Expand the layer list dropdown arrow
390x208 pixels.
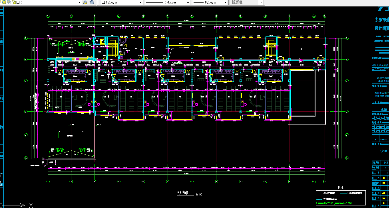[x=79, y=2]
